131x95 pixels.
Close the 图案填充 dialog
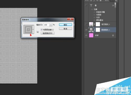pos(70,19)
